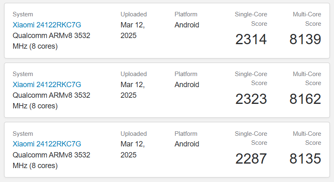The height and width of the screenshot is (182, 334).
Task: Click Single-Core Score heading in the top card
Action: (251, 19)
